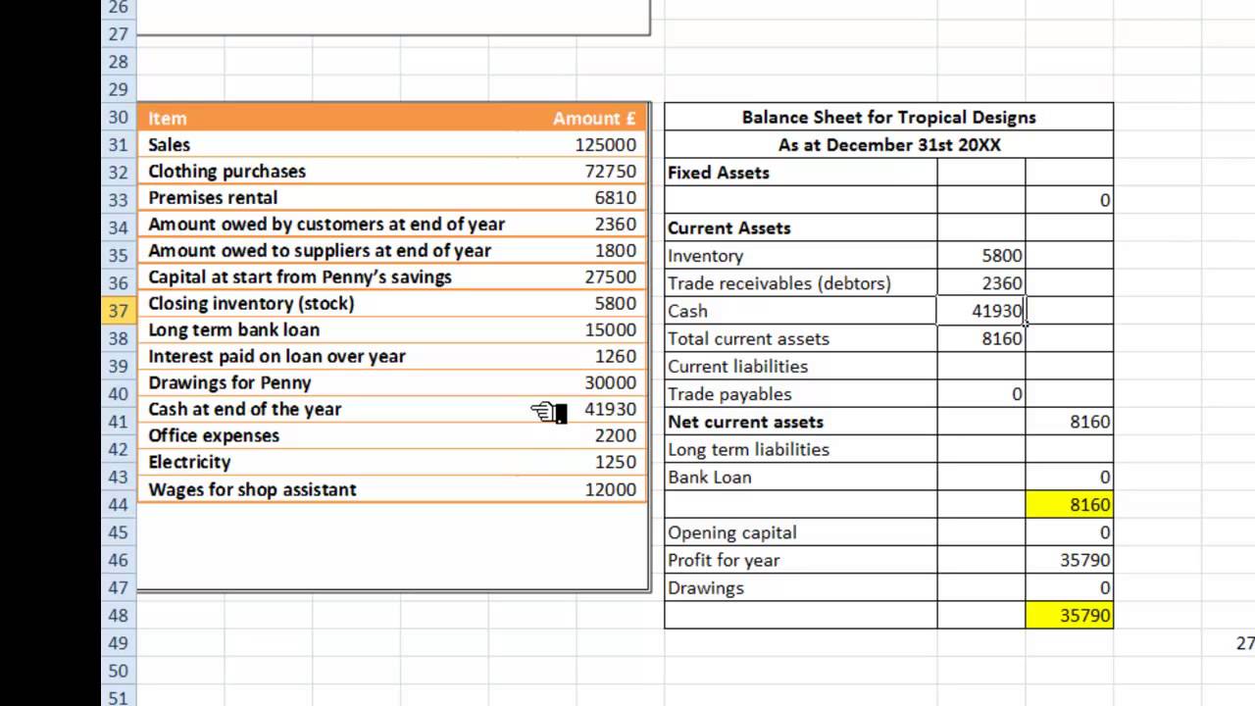
Task: Click Drawings for Penny label
Action: coord(229,382)
